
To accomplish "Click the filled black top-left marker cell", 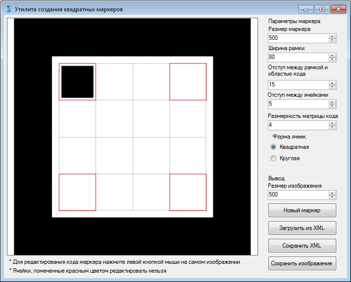I will (x=78, y=82).
